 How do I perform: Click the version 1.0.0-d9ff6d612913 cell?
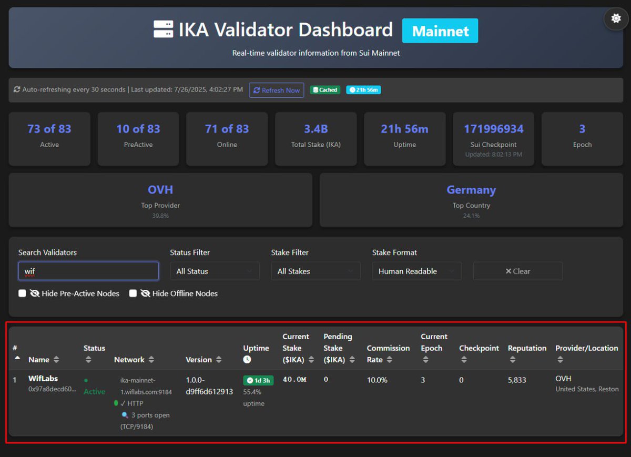tap(209, 385)
